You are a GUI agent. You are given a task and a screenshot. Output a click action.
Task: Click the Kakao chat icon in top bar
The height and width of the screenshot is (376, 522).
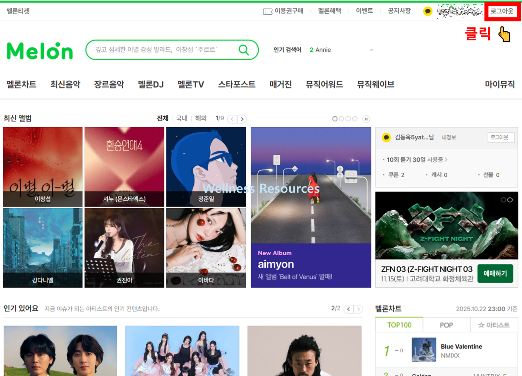427,11
